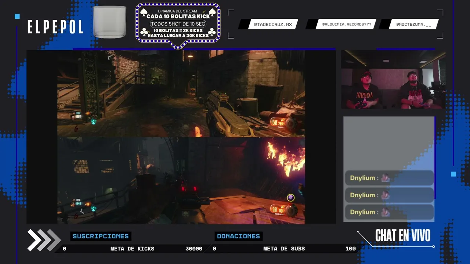Click the skull icon in bottom gameplay screen

(x=185, y=214)
